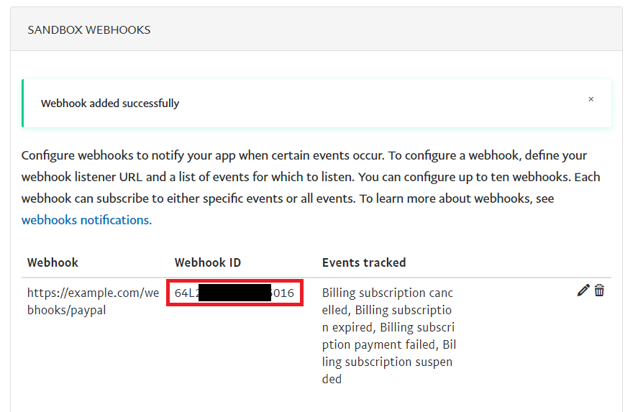This screenshot has width=638, height=412.
Task: Click the webhook URL https://example.com/webhooks/paypal
Action: coord(93,301)
